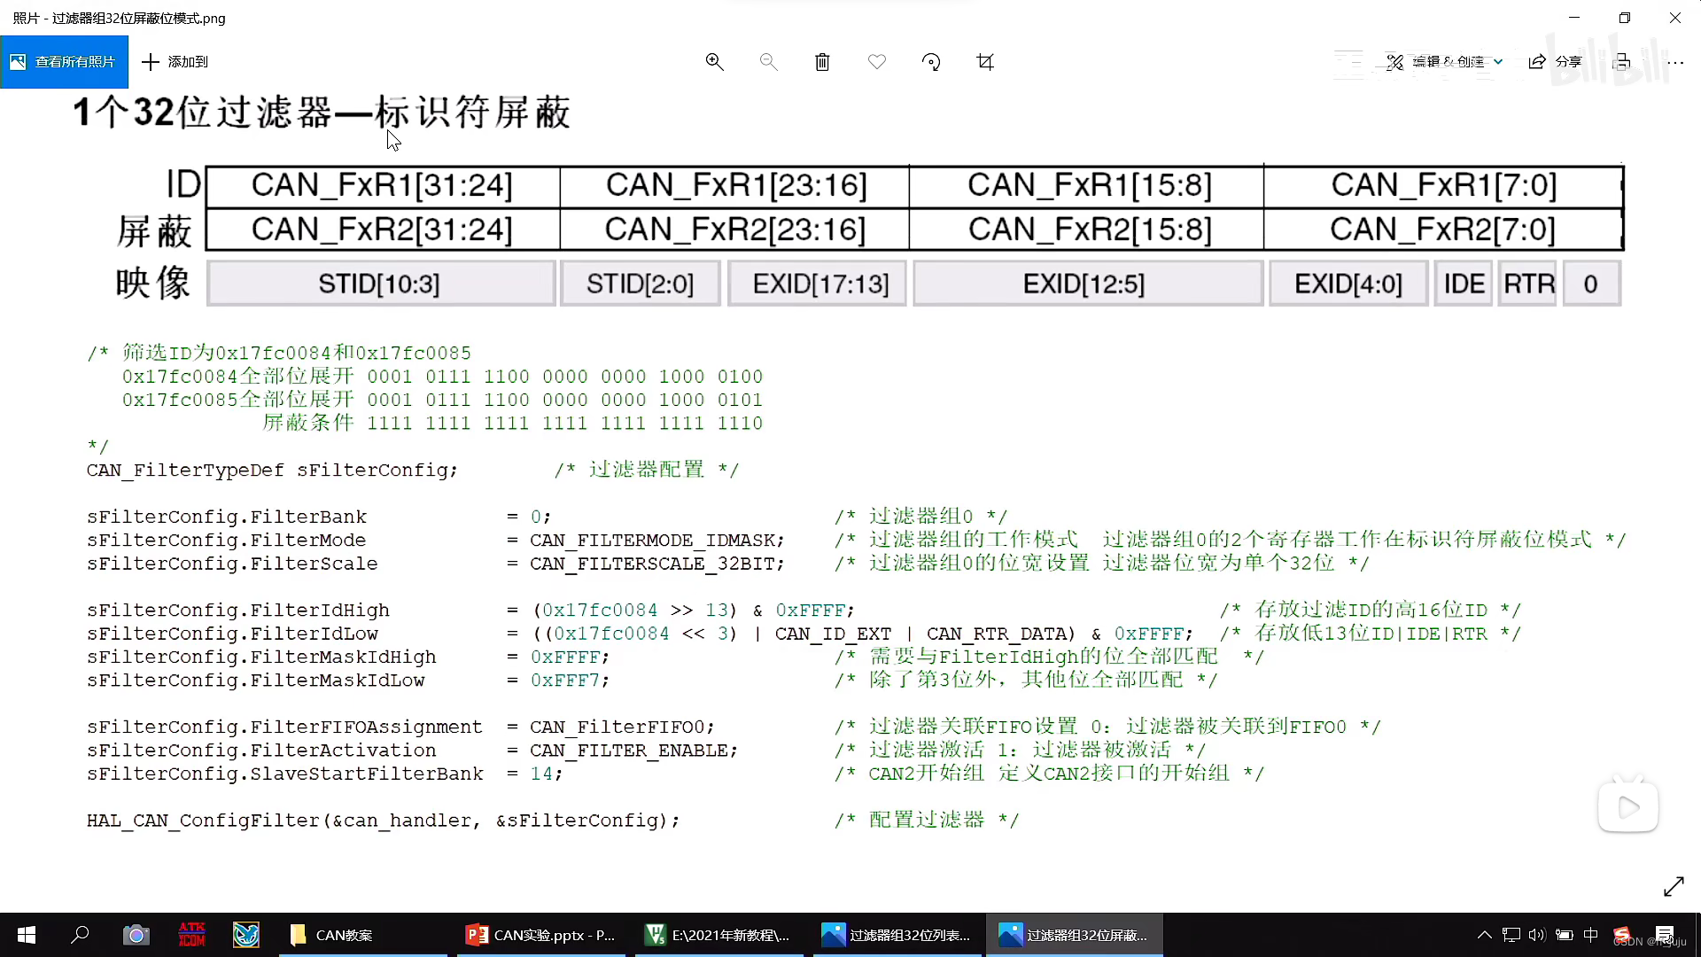The width and height of the screenshot is (1701, 957).
Task: Add photo to favorites with heart
Action: [x=877, y=62]
